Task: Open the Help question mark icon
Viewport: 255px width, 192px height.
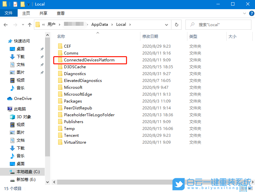Action: 251,13
